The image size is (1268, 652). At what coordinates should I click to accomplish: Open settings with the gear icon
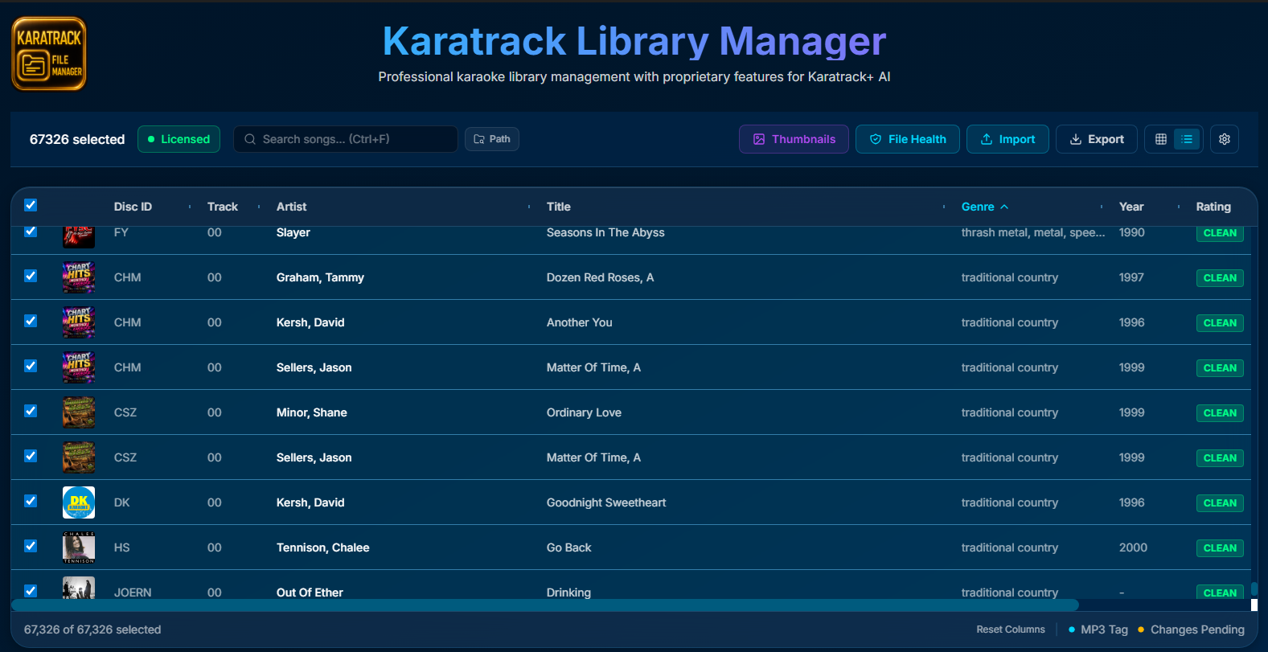tap(1225, 139)
